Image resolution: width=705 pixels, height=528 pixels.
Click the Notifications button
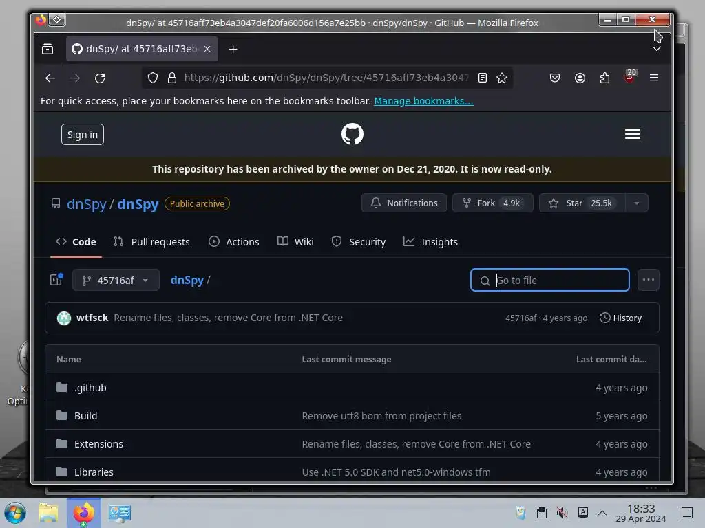pos(403,203)
